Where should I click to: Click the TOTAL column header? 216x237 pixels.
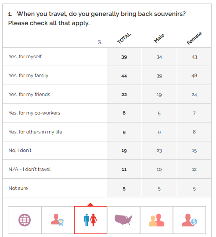pyautogui.click(x=124, y=38)
